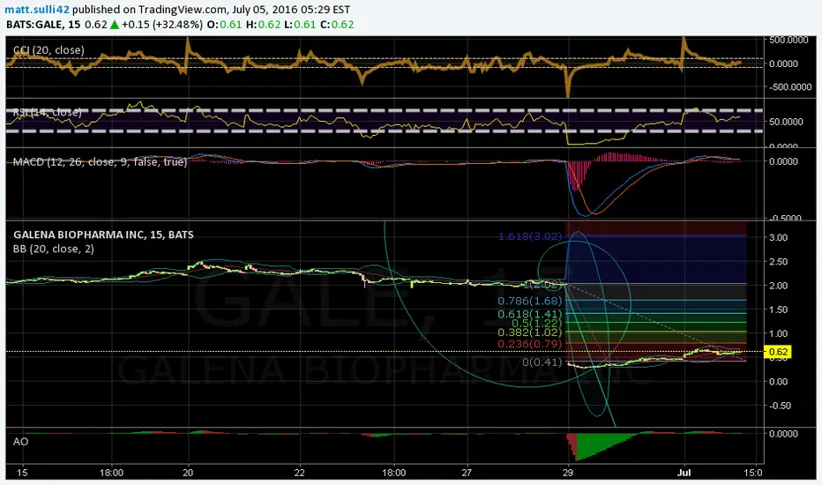Click the 0.382(1.02) Fibonacci level label
The image size is (822, 485).
[530, 332]
